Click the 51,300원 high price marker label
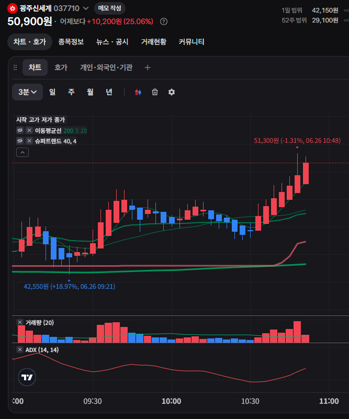Viewport: 349px width, 419px height. 297,141
